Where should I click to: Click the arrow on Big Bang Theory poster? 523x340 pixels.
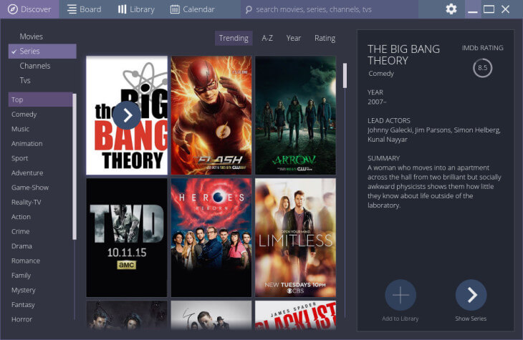pyautogui.click(x=127, y=115)
